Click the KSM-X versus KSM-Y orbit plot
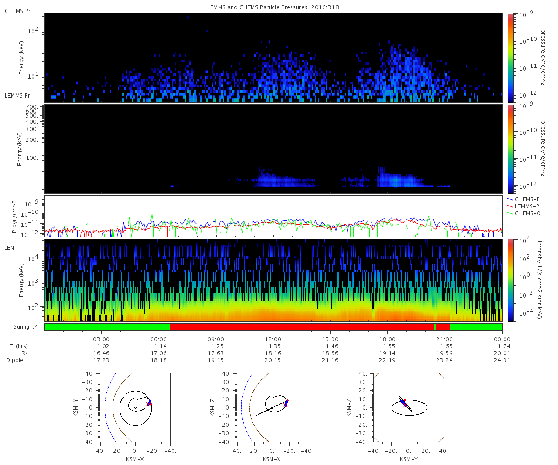 [x=135, y=407]
